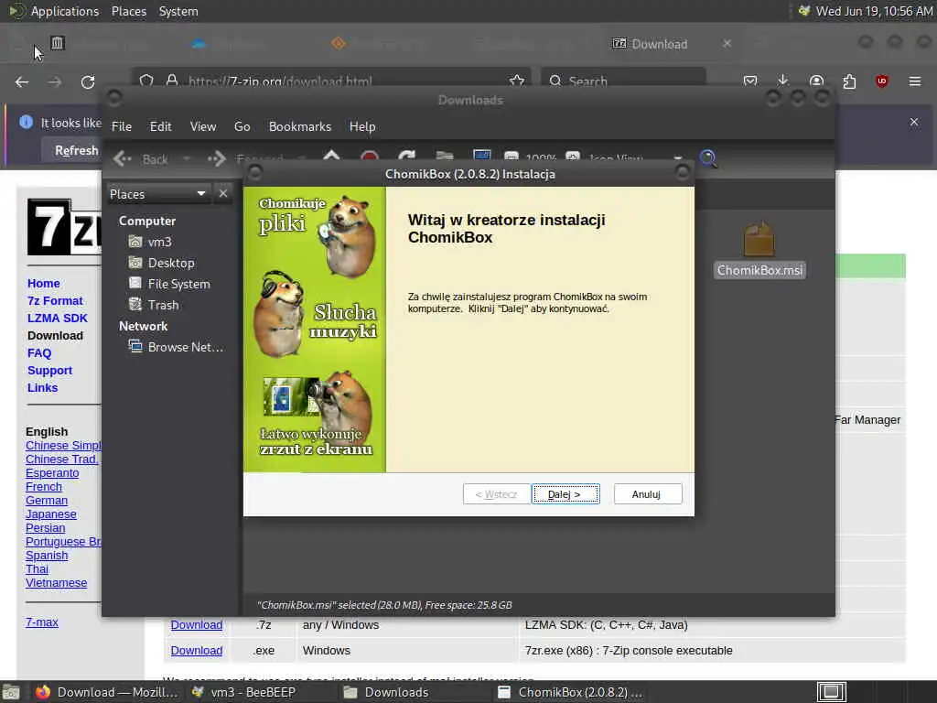This screenshot has width=937, height=703.
Task: Open the Support link on 7-zip page
Action: pyautogui.click(x=49, y=370)
